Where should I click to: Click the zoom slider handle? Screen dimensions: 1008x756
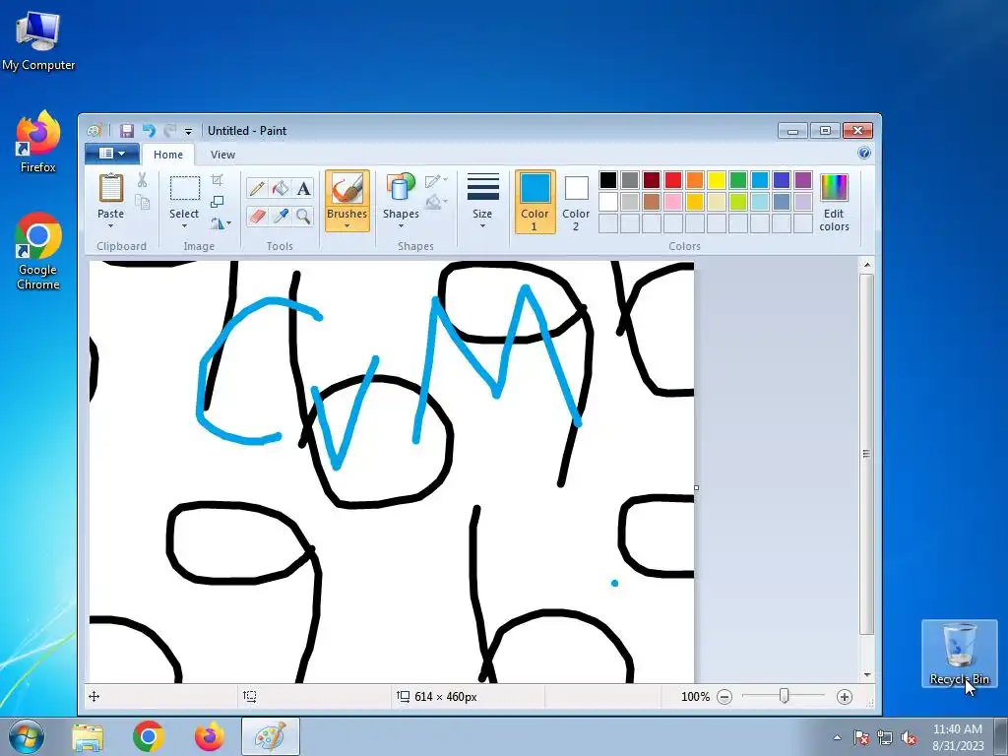click(785, 696)
